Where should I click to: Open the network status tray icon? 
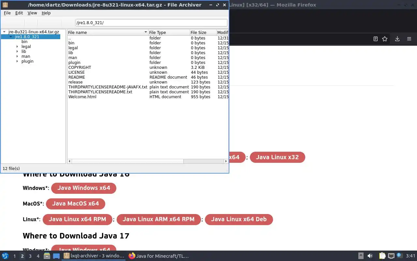pyautogui.click(x=391, y=256)
